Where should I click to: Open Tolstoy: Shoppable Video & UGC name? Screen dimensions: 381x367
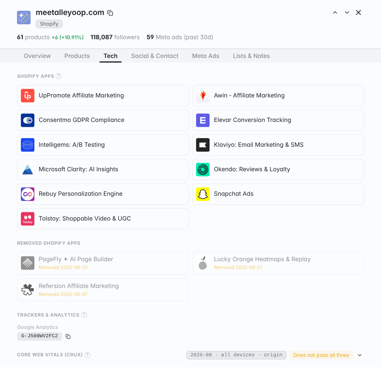(x=85, y=219)
